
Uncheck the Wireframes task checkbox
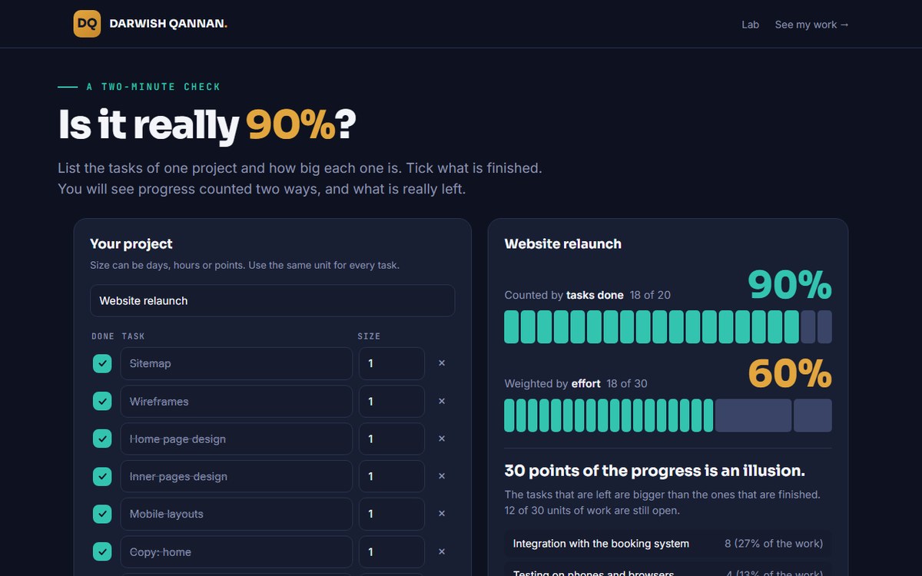tap(102, 401)
